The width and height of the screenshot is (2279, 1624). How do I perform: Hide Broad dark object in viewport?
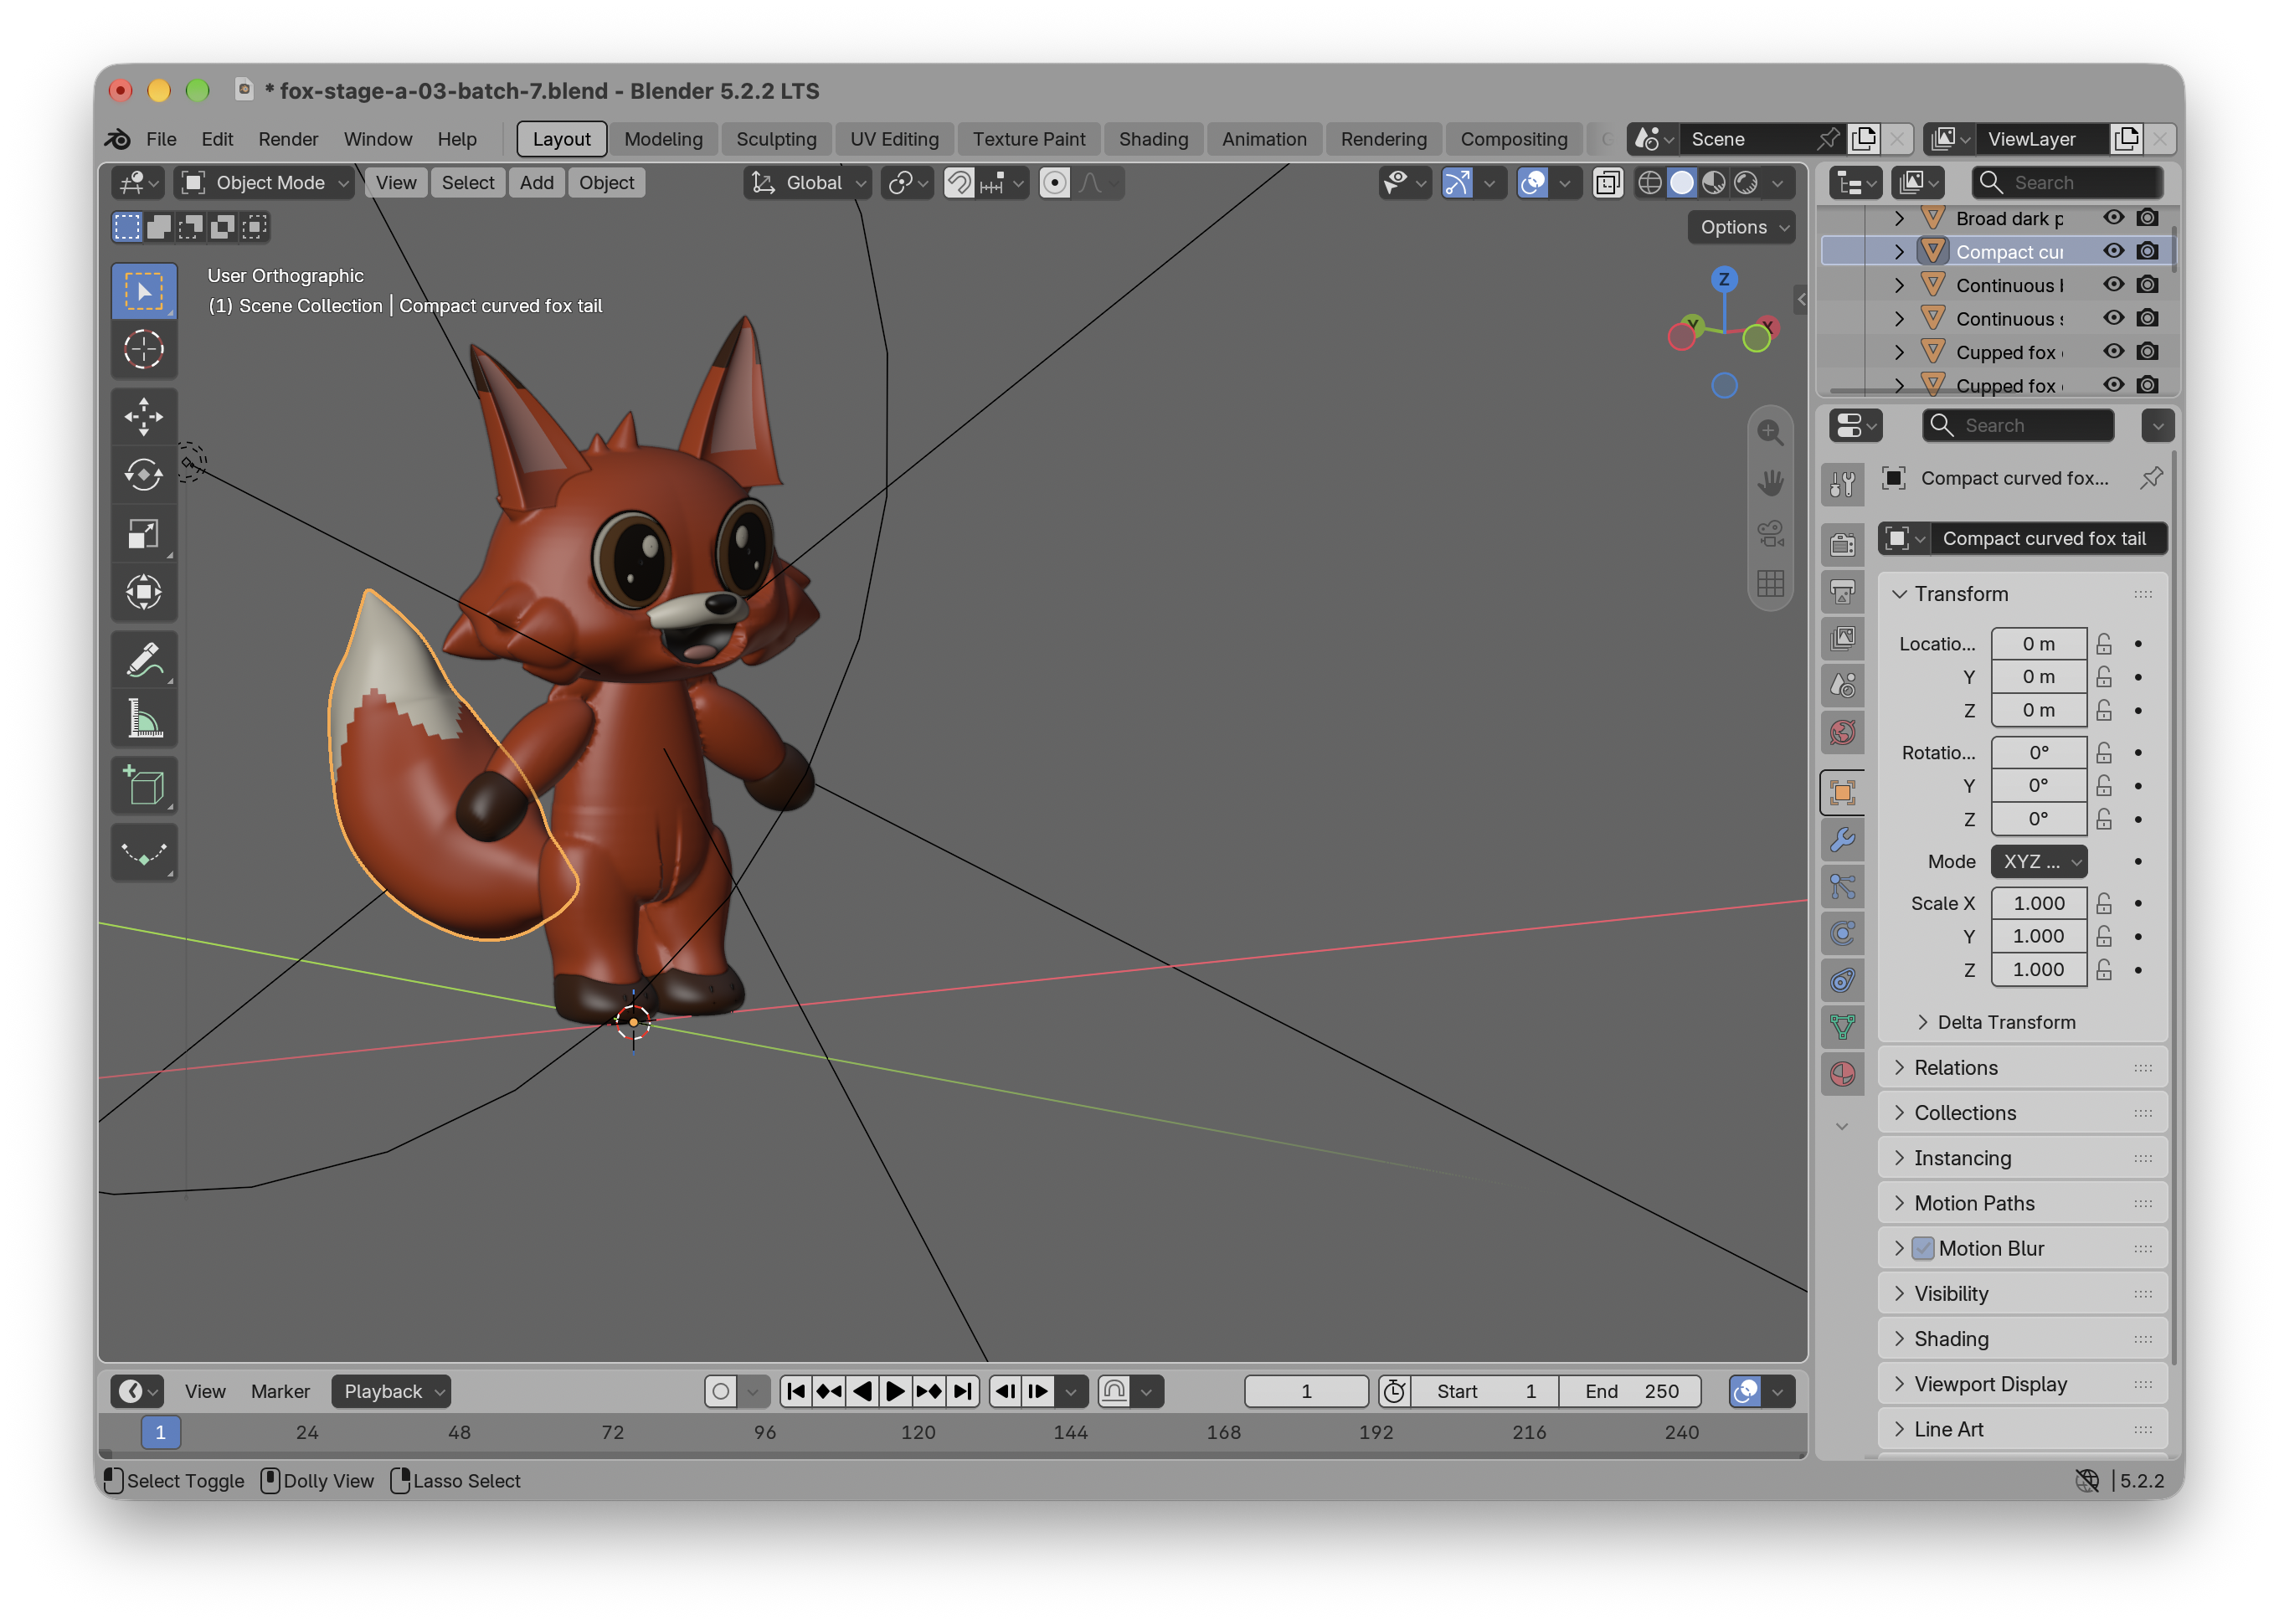[x=2113, y=218]
